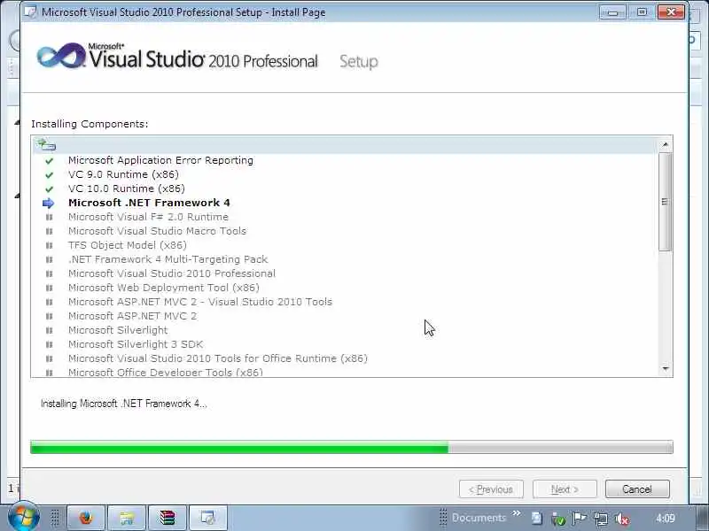709x531 pixels.
Task: Click the green check beside Microsoft Application Error Reporting
Action: [x=49, y=161]
